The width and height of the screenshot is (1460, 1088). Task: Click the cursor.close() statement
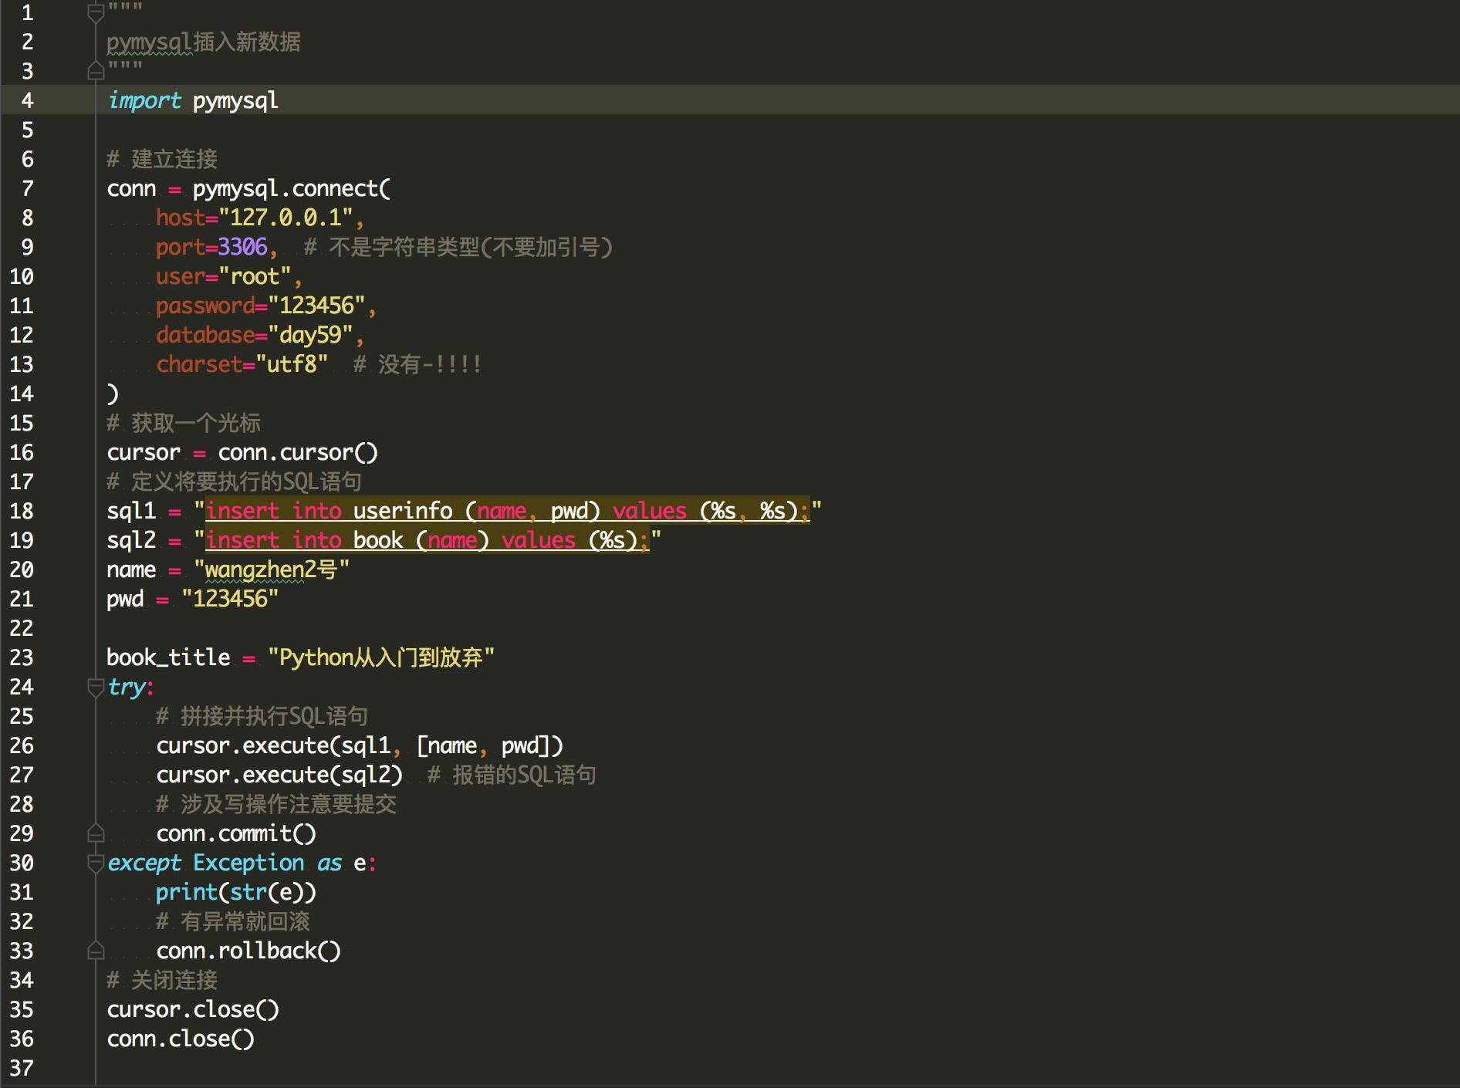point(193,1009)
